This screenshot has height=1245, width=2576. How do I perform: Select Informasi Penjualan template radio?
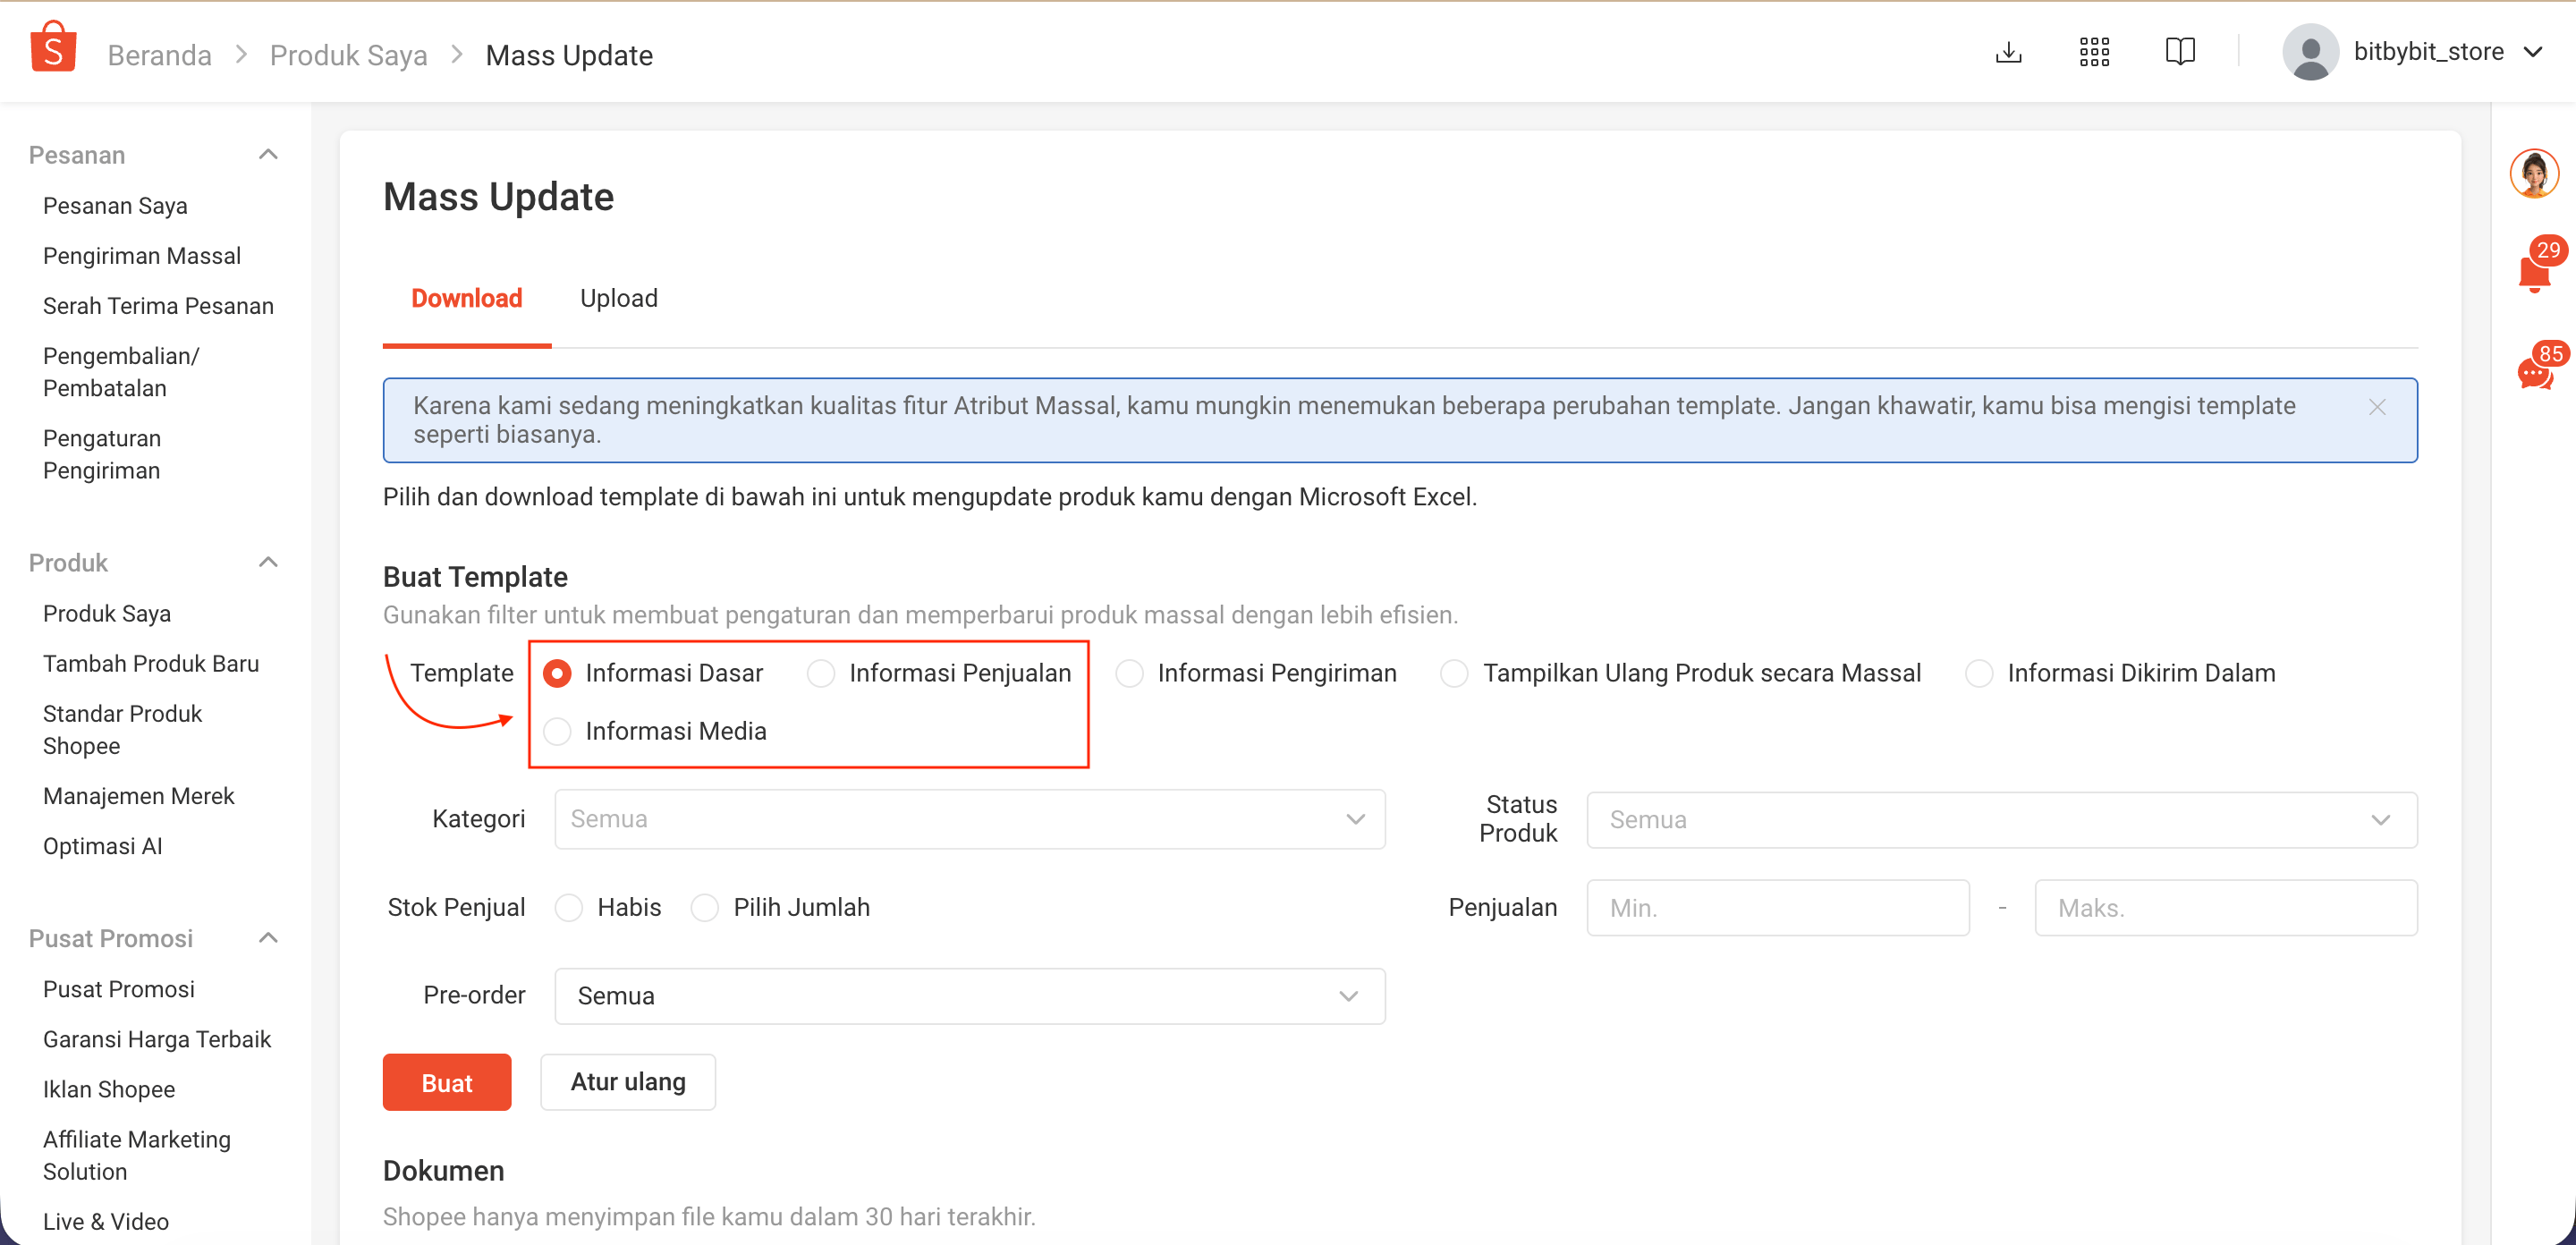(x=821, y=673)
